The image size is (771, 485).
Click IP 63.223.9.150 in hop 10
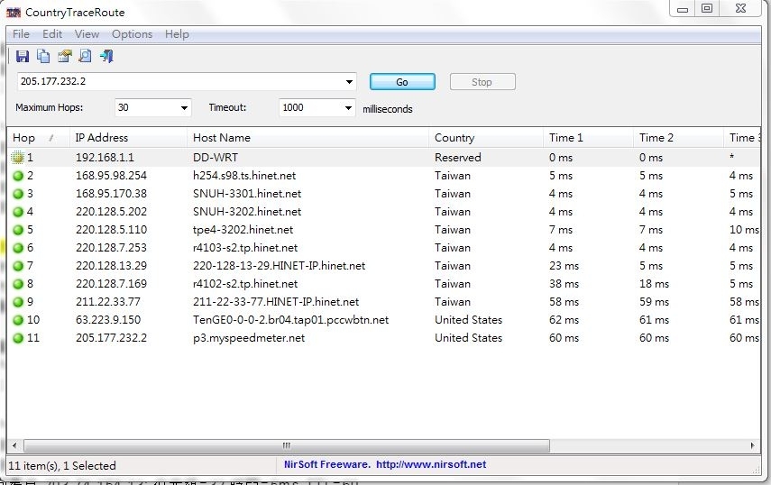point(108,320)
